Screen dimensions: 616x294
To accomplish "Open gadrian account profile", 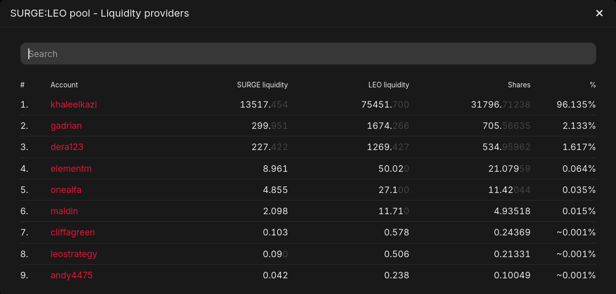I will (x=66, y=126).
